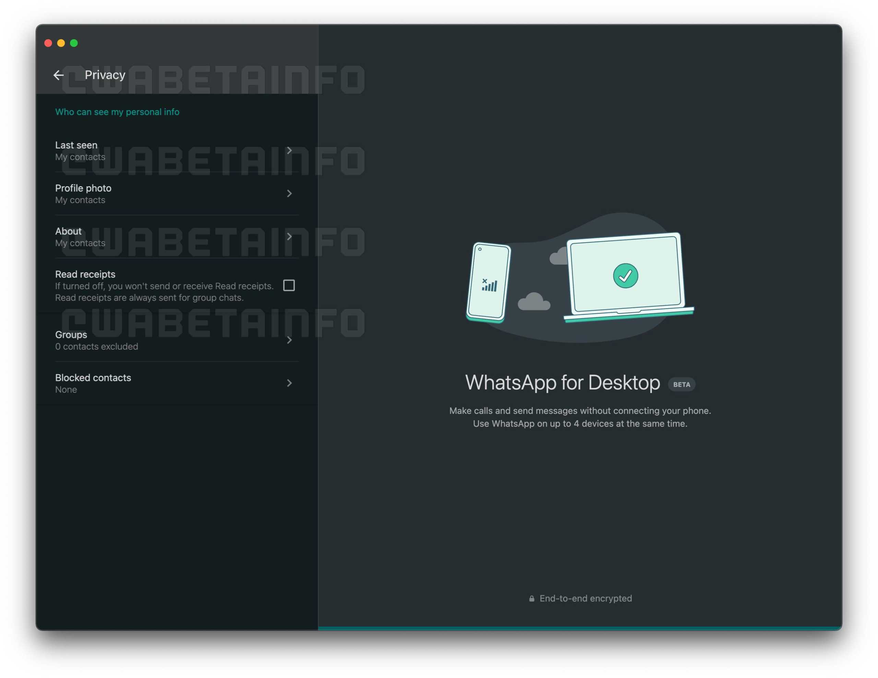
Task: Check the Read receipts off state box
Action: (289, 284)
